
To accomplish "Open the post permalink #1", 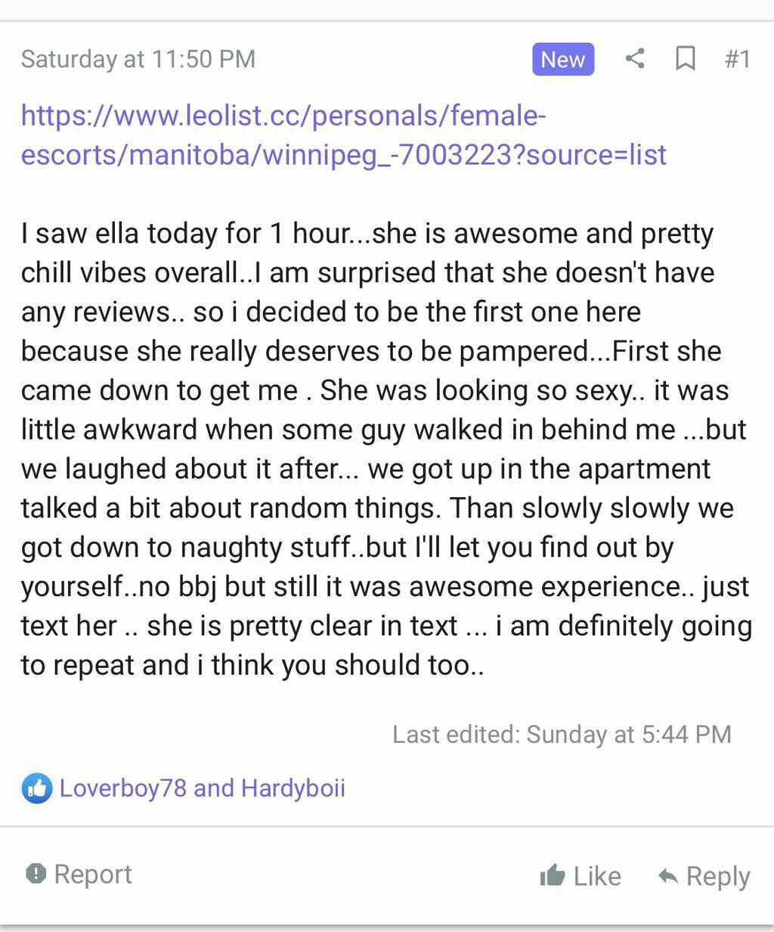I will tap(737, 59).
